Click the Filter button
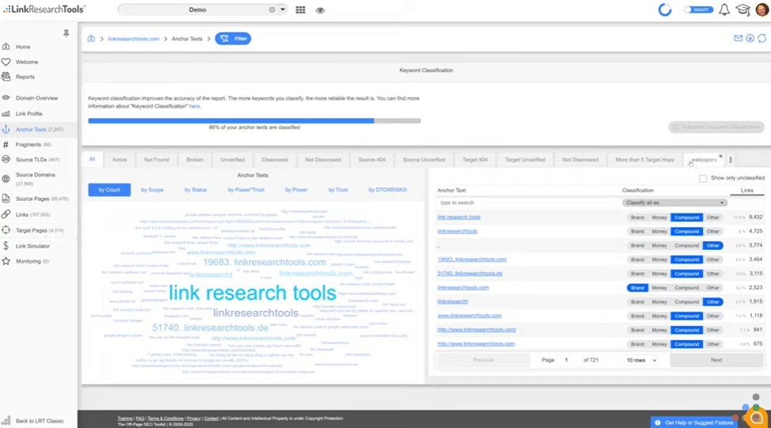The height and width of the screenshot is (428, 771). click(233, 38)
